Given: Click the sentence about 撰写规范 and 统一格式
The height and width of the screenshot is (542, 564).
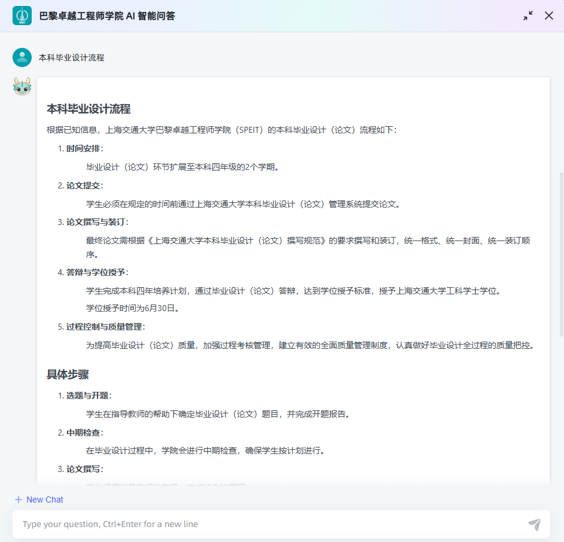Looking at the screenshot, I should pyautogui.click(x=308, y=247).
